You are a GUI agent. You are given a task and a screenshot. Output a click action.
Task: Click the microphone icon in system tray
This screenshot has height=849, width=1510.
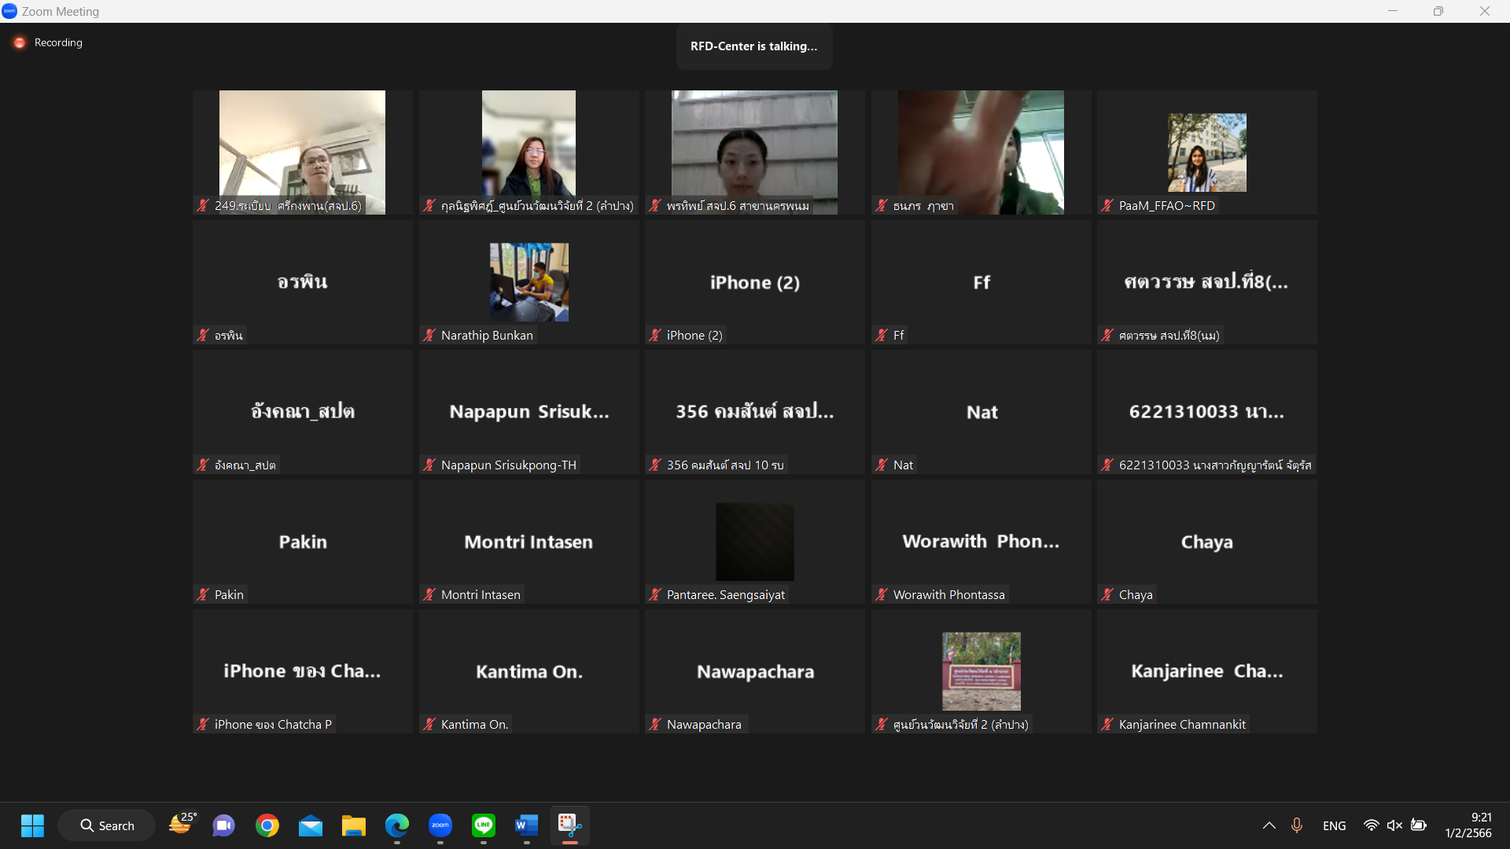pyautogui.click(x=1297, y=825)
